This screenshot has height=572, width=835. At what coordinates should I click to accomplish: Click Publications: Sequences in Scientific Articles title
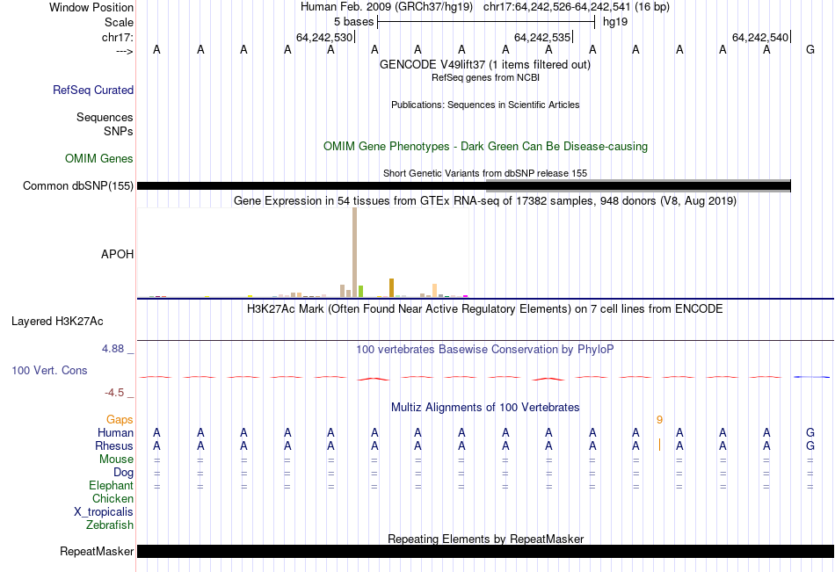(x=485, y=105)
